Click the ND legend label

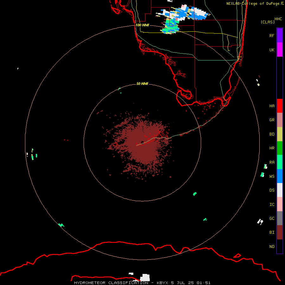click(272, 246)
